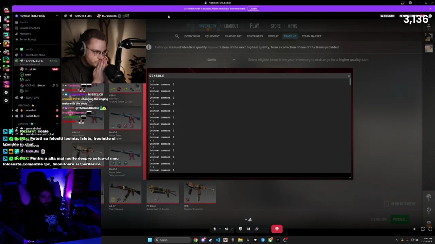Enter fullscreen for the stream
The height and width of the screenshot is (244, 435).
tap(430, 229)
